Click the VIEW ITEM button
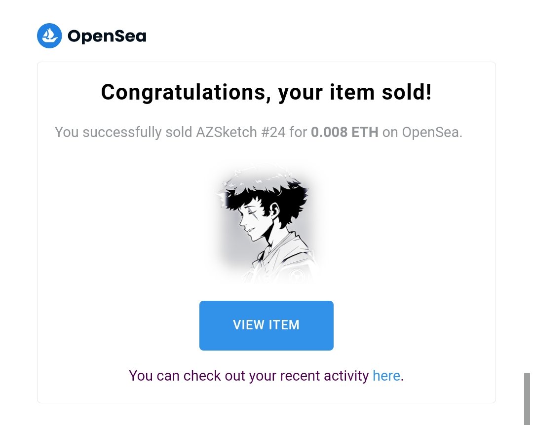The height and width of the screenshot is (425, 533). (x=266, y=325)
